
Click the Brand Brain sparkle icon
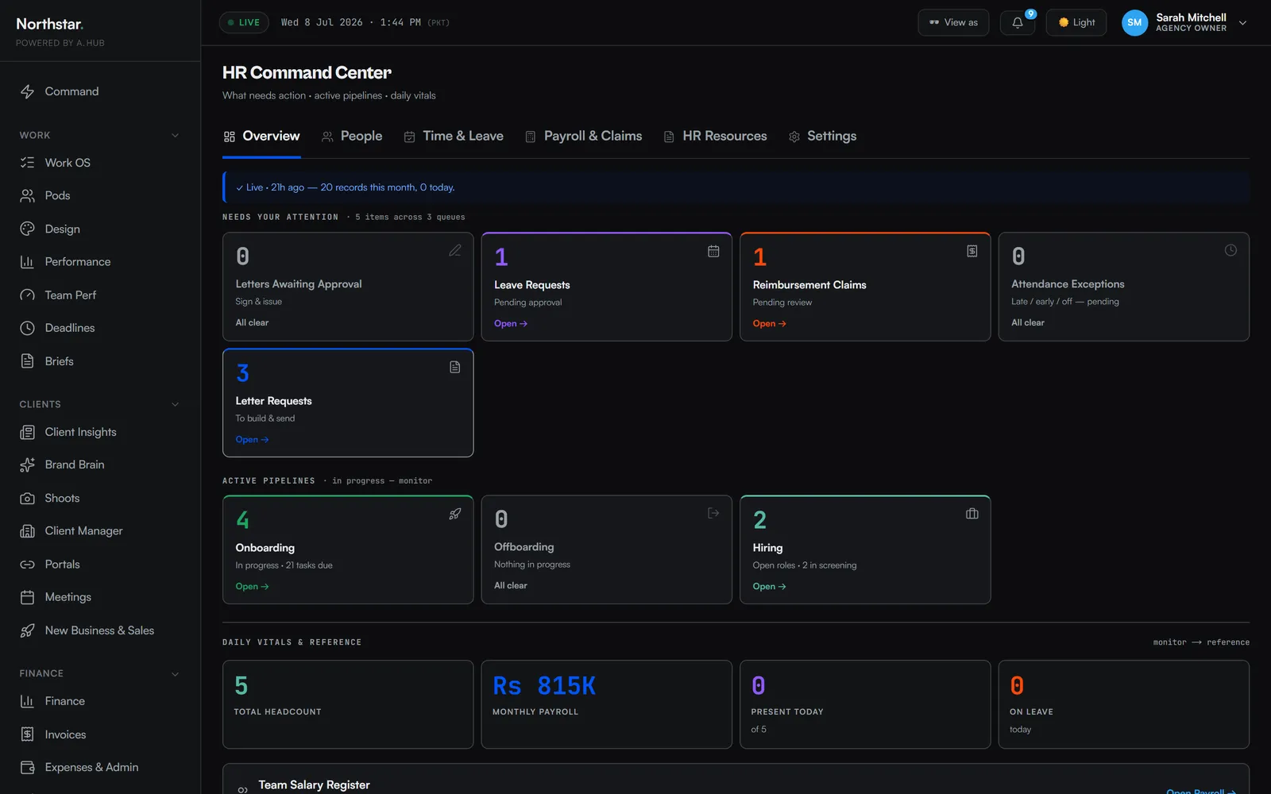click(27, 465)
